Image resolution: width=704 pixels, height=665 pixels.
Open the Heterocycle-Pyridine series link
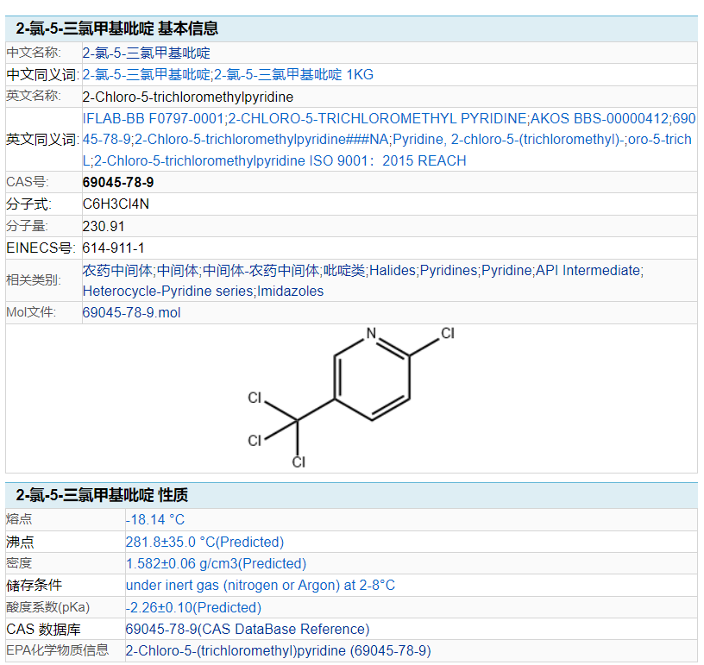tap(168, 292)
